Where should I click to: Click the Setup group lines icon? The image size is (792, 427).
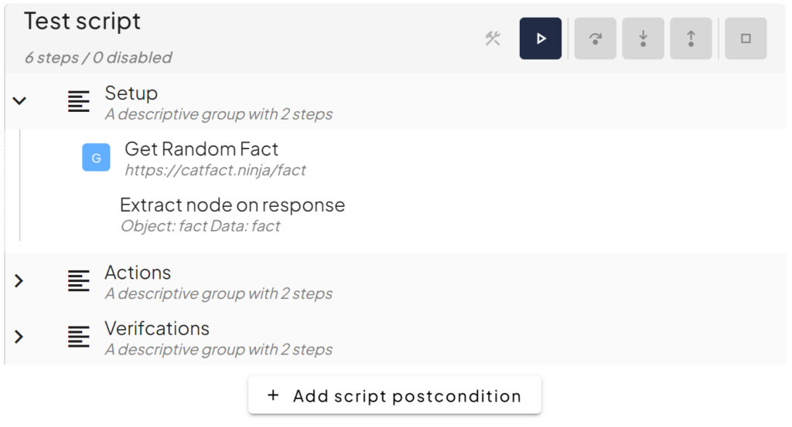(79, 101)
